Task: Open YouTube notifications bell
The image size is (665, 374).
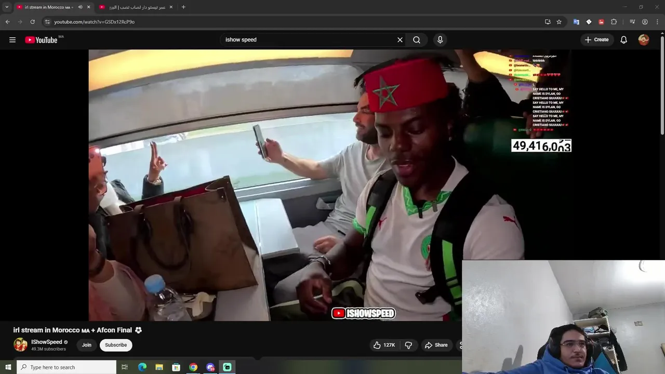Action: pos(624,40)
